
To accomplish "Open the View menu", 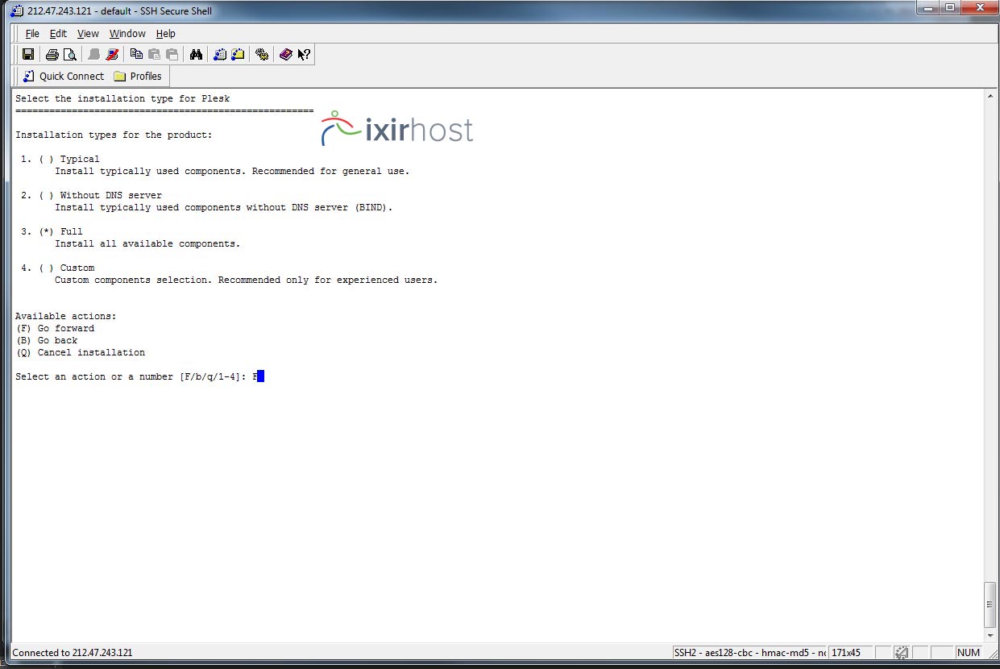I will click(88, 34).
